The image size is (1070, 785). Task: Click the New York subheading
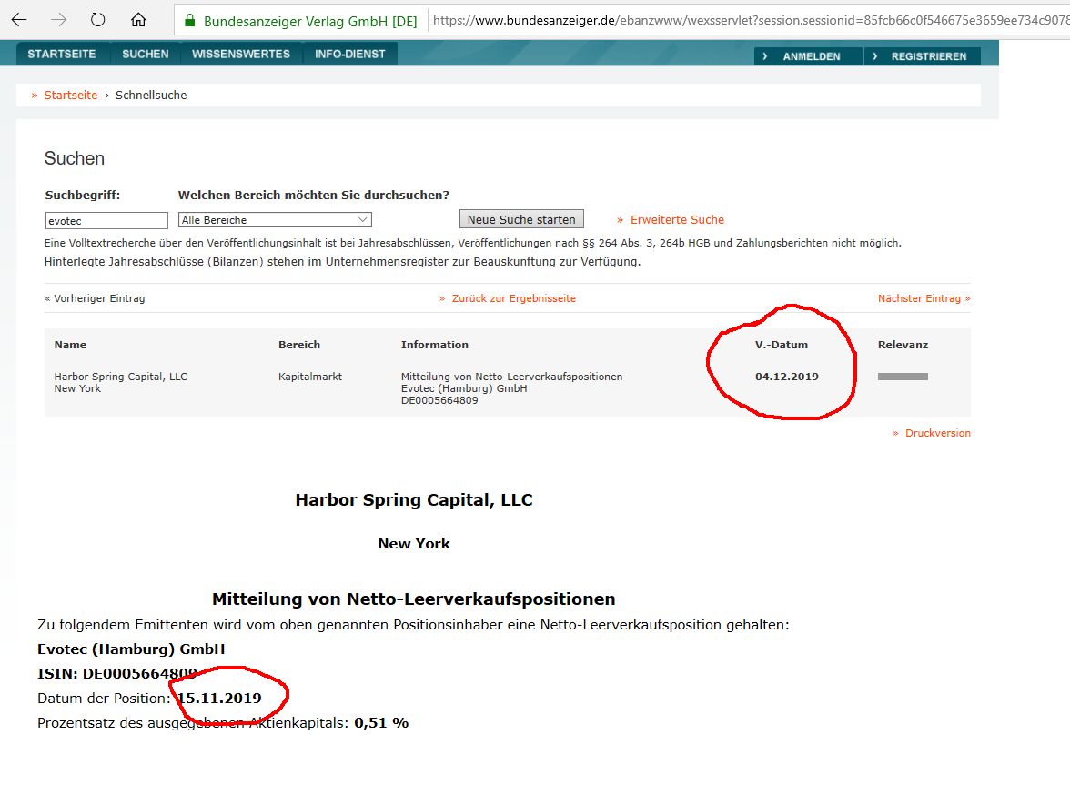click(413, 544)
